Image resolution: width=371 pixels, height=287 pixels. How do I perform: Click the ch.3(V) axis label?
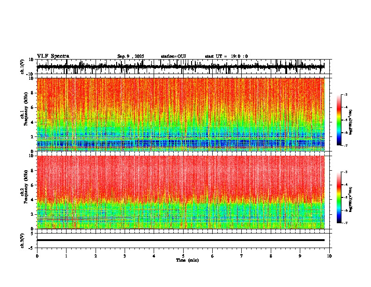pos(22,241)
